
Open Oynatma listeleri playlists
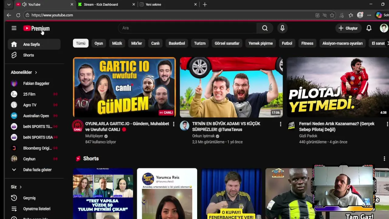[x=34, y=209]
